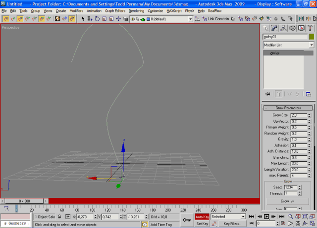Open the Layer Manager icon
The width and height of the screenshot is (317, 228).
coord(126,19)
